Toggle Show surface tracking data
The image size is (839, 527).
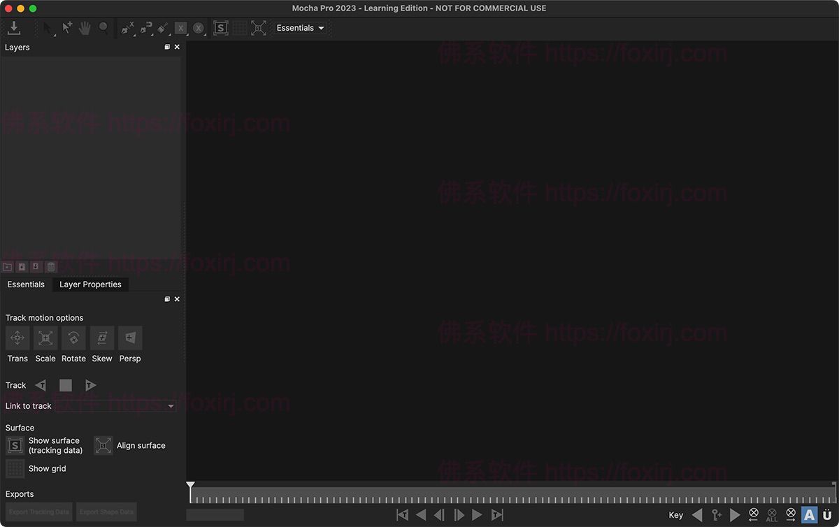coord(15,445)
